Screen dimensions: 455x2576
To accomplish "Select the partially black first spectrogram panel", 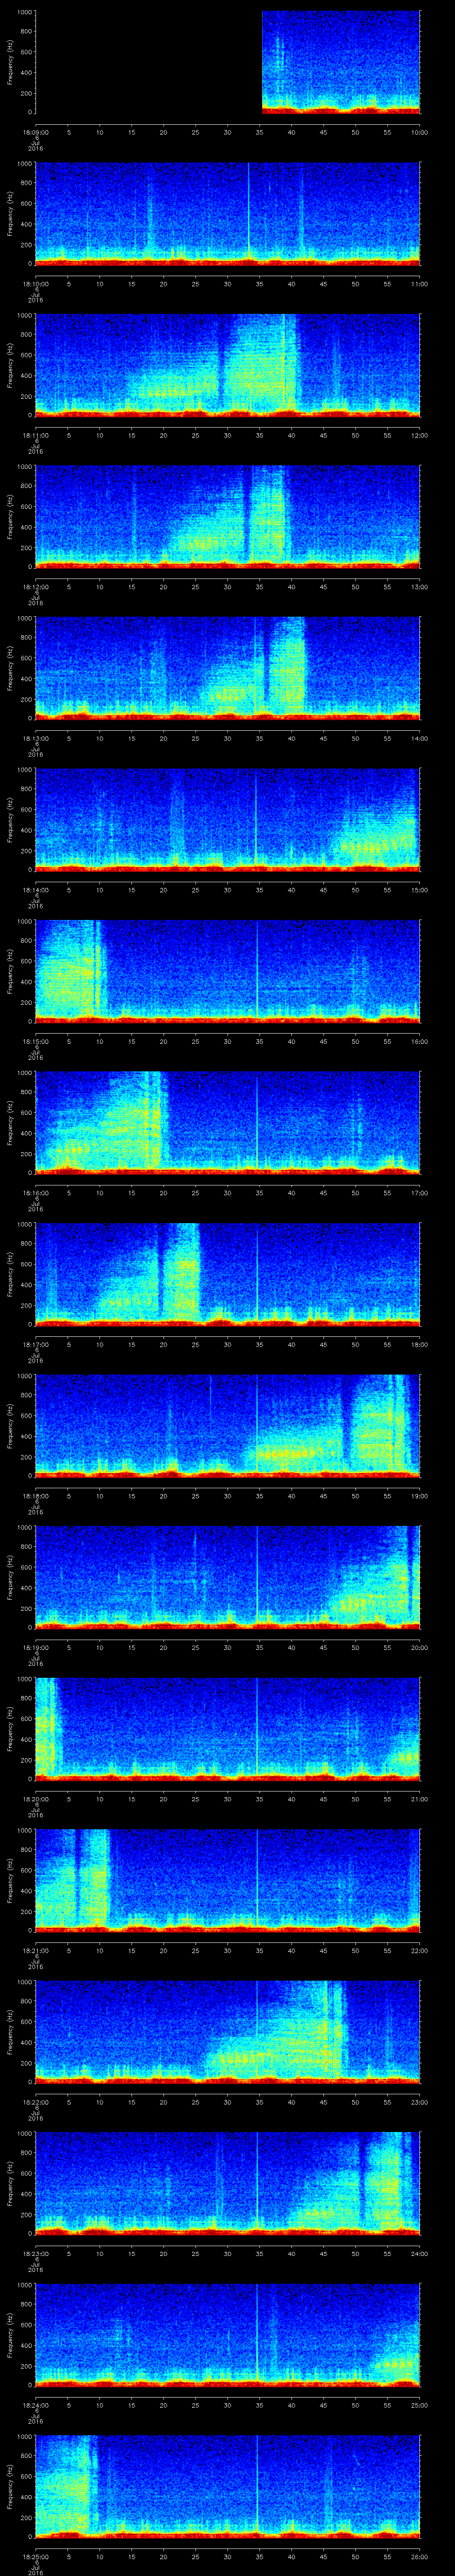I will [x=228, y=62].
